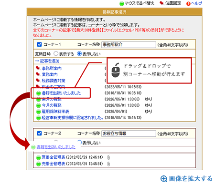
Task: Click the date (2018/10/31 16:06:18)
Action: 123,93
